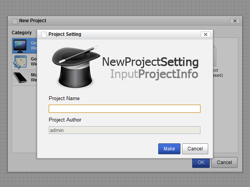This screenshot has height=187, width=250.
Task: Click the Project Author field with admin
Action: click(124, 130)
